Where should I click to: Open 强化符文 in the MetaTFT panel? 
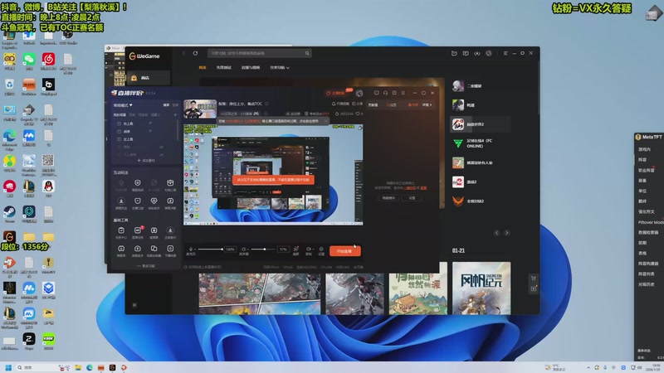click(x=647, y=211)
